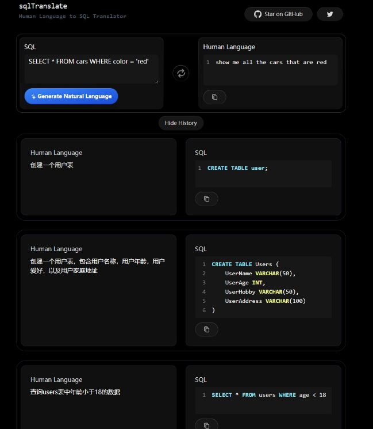Image resolution: width=373 pixels, height=429 pixels.
Task: Click the Human Language output code area
Action: 270,70
